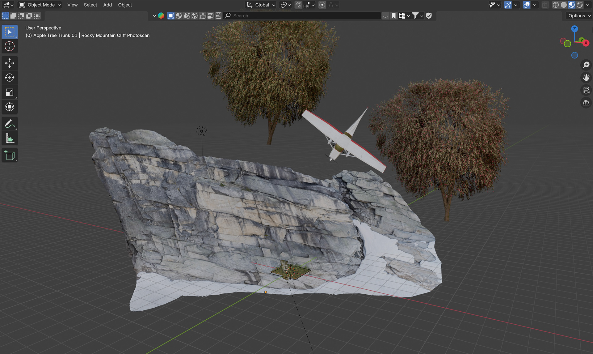The image size is (593, 354).
Task: Select the Scale tool
Action: click(10, 92)
